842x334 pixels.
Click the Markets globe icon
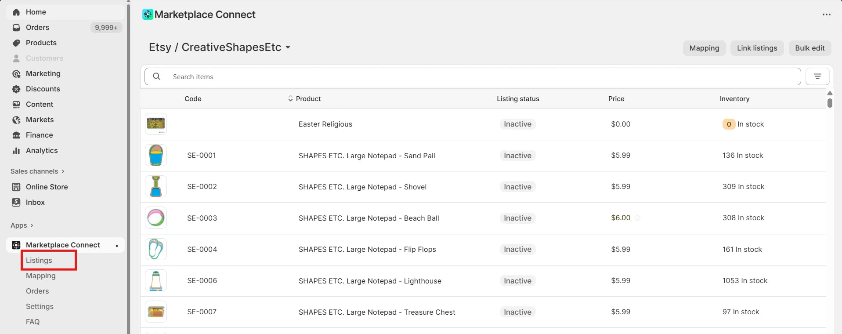[x=16, y=120]
